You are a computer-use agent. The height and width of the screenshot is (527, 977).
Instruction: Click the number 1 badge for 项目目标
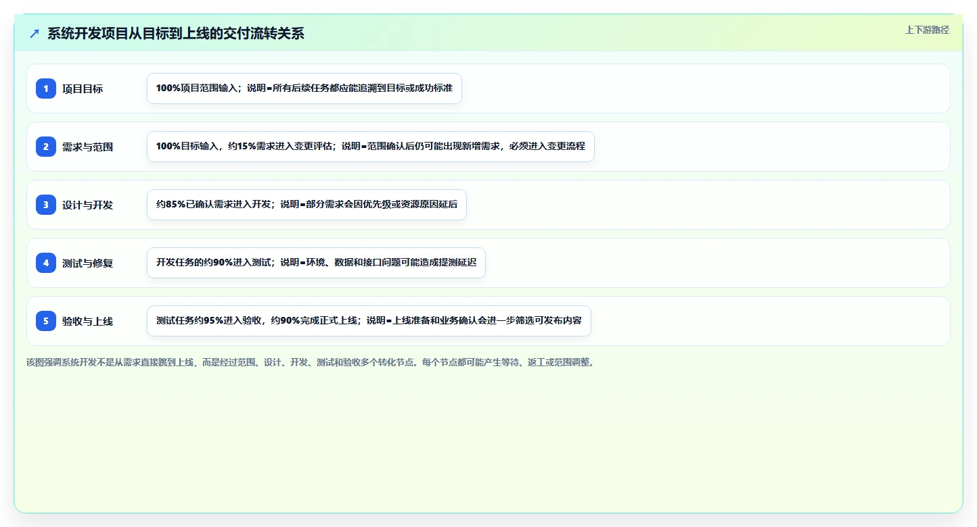pos(46,89)
